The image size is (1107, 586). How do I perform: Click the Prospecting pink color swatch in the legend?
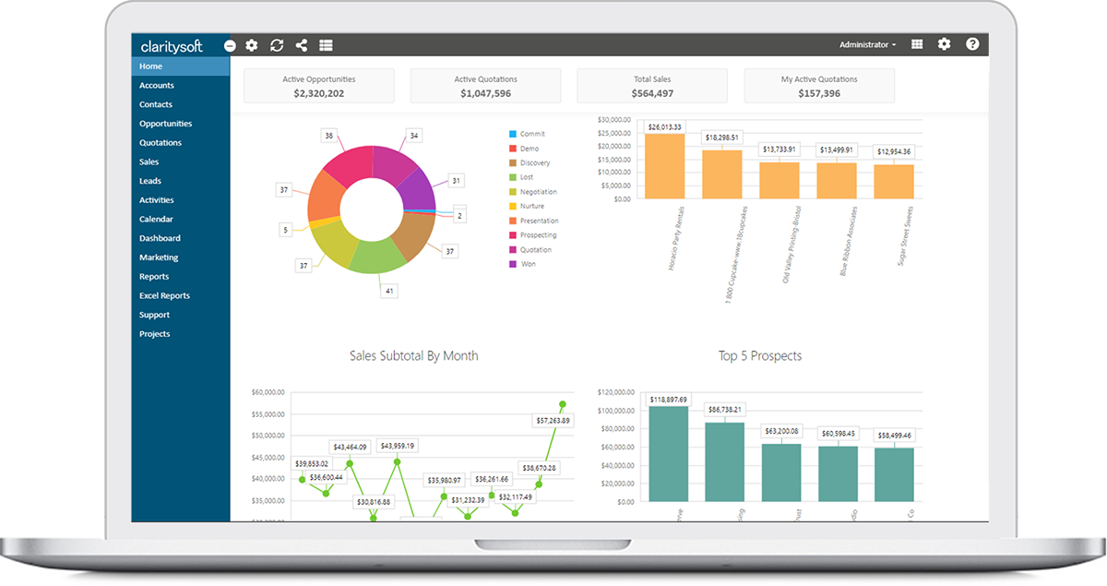(511, 234)
